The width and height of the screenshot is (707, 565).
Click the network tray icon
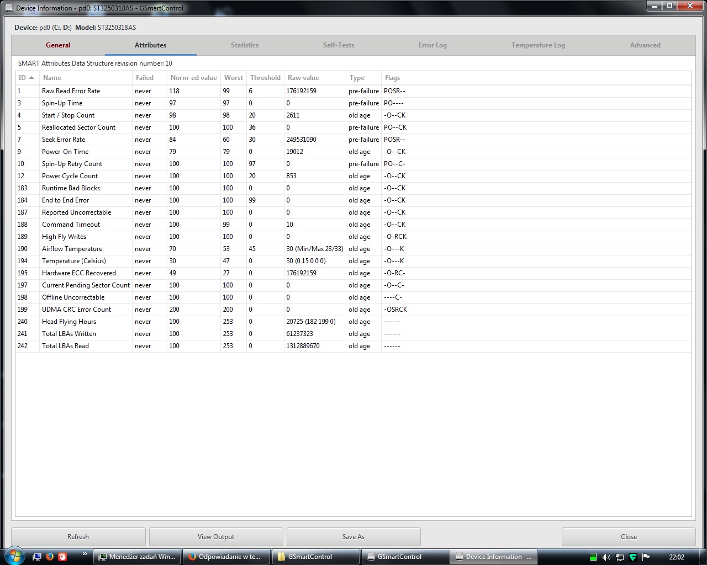point(620,557)
